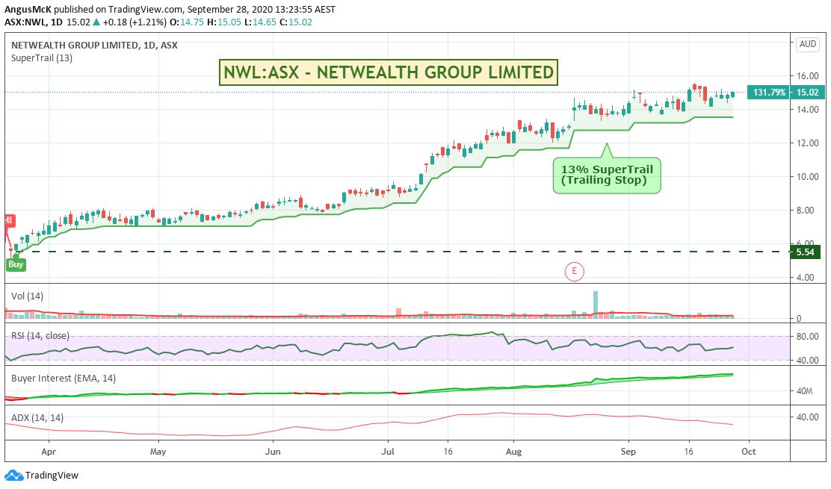This screenshot has width=831, height=489.
Task: Click the TradingView cloud logo icon
Action: 13,476
